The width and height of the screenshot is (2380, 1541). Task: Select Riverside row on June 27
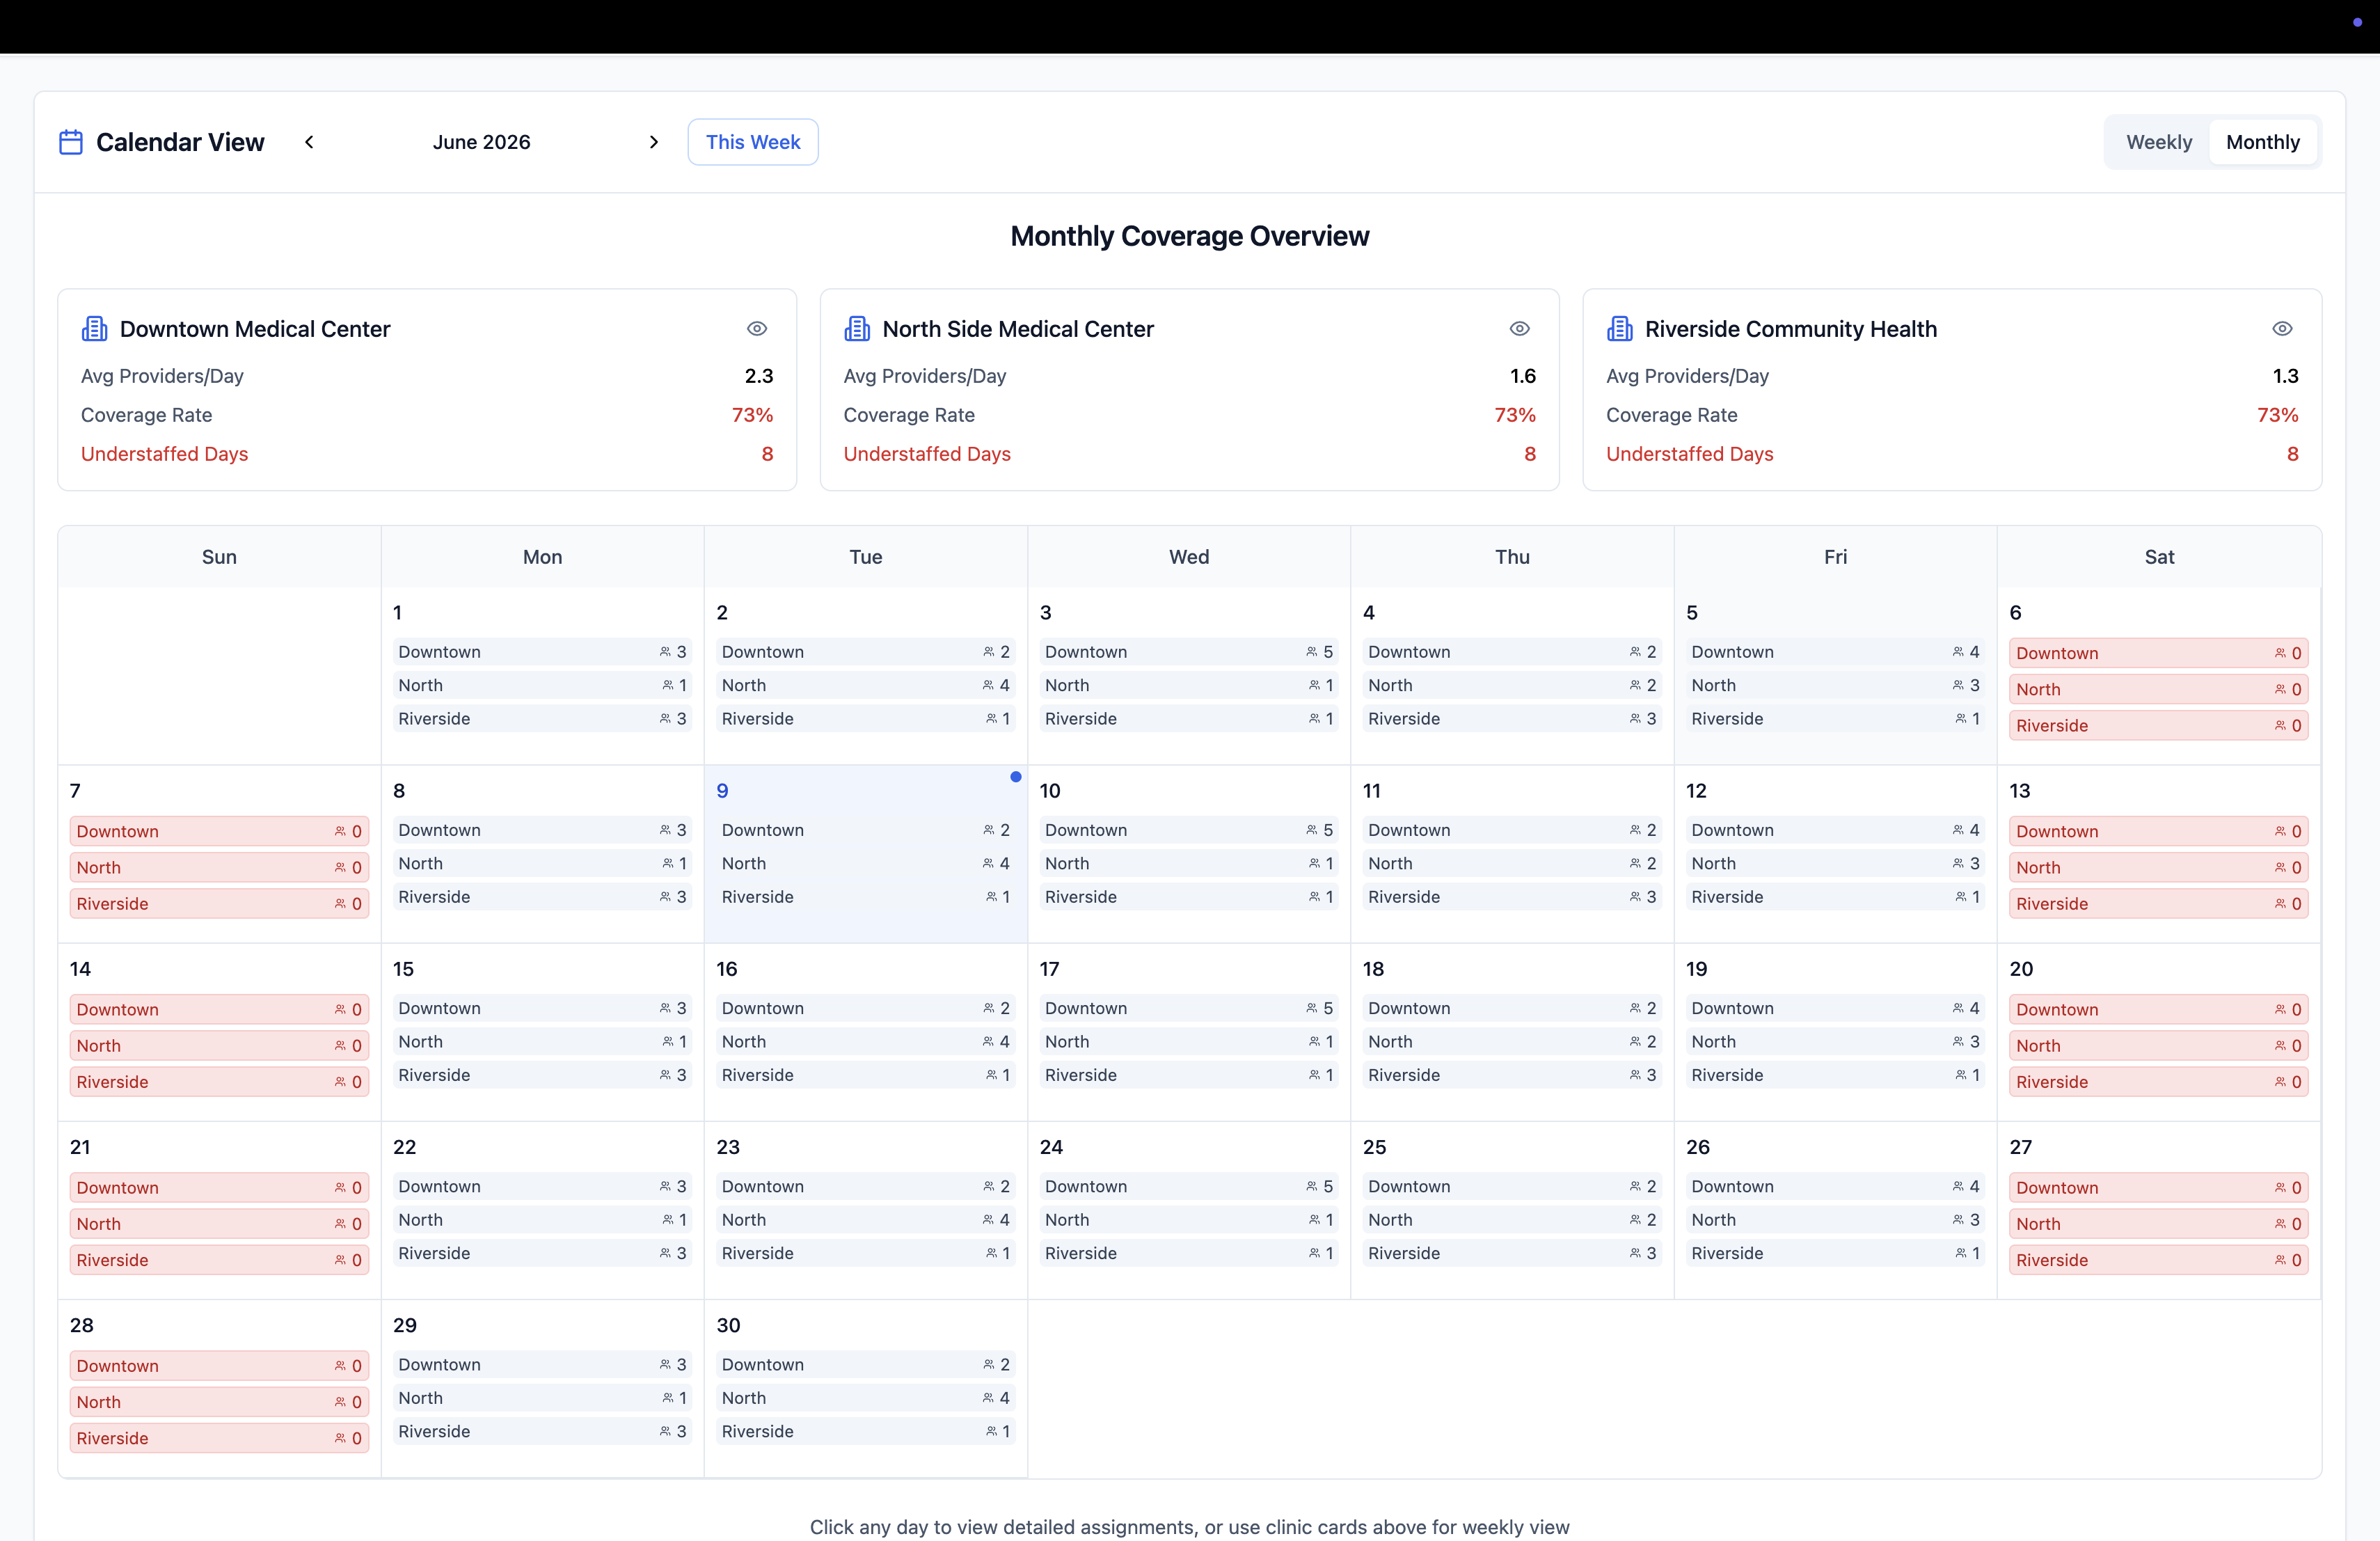tap(2158, 1260)
